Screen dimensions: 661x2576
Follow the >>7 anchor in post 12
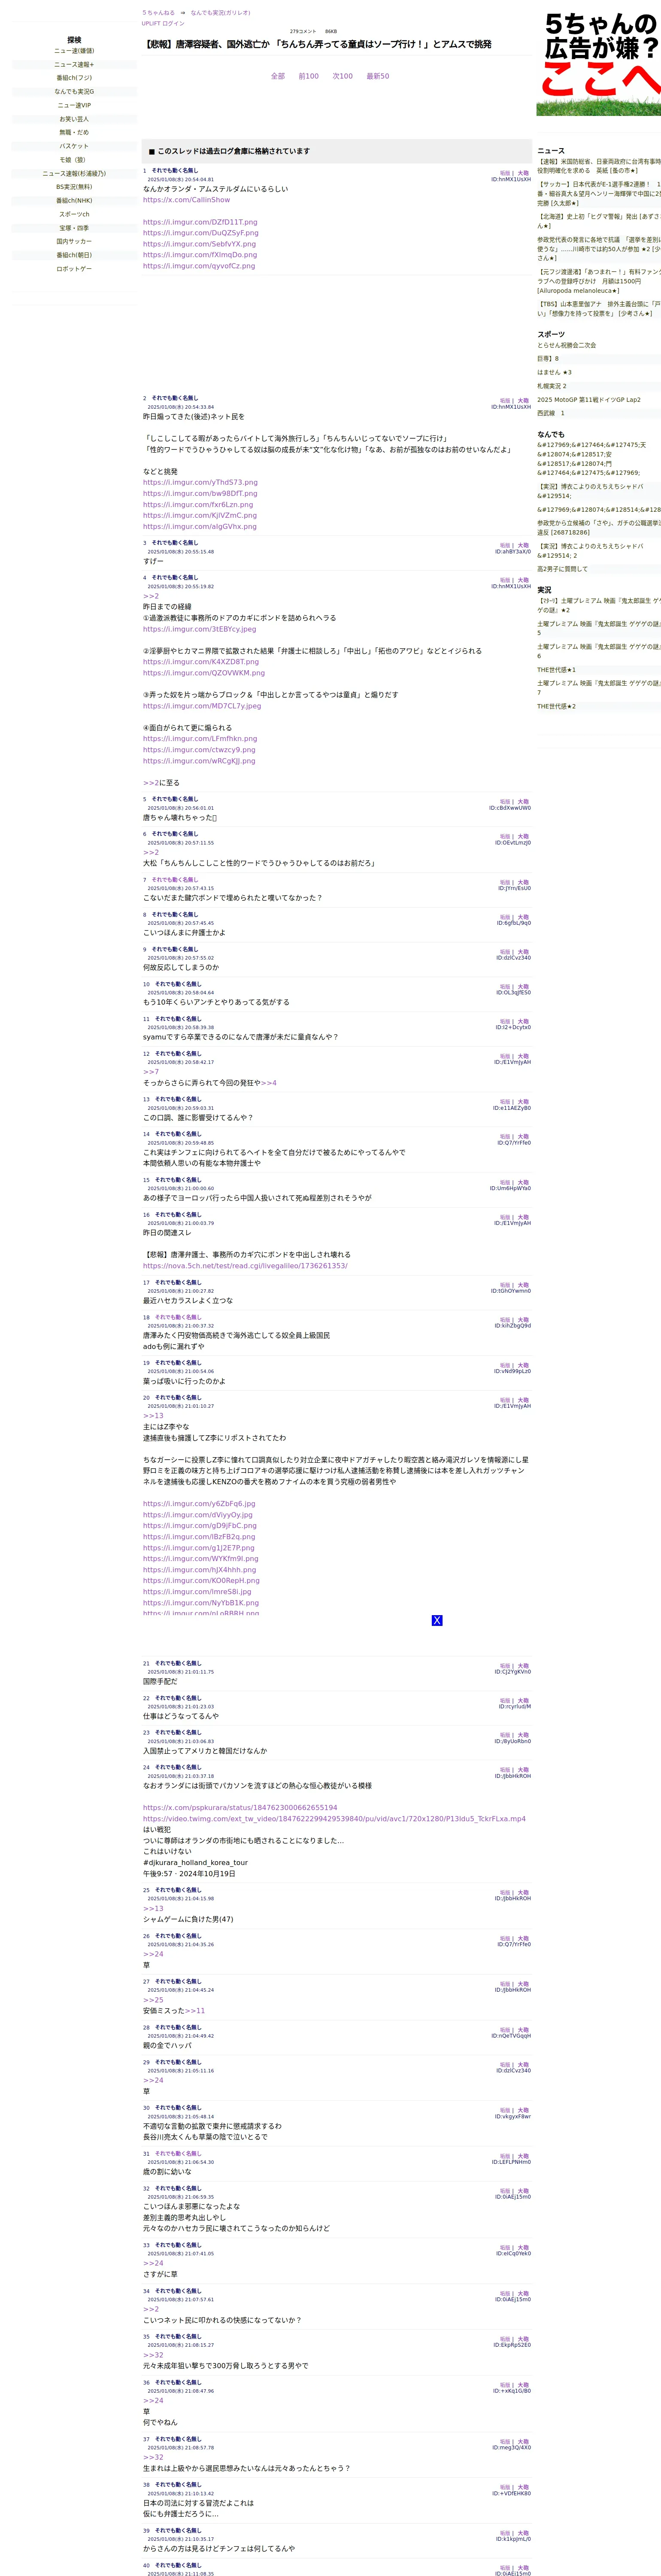[x=151, y=1072]
